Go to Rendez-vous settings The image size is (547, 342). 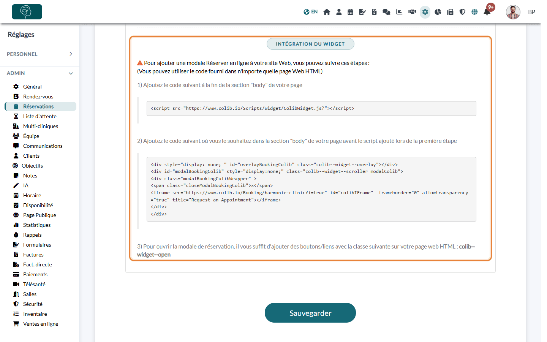38,97
